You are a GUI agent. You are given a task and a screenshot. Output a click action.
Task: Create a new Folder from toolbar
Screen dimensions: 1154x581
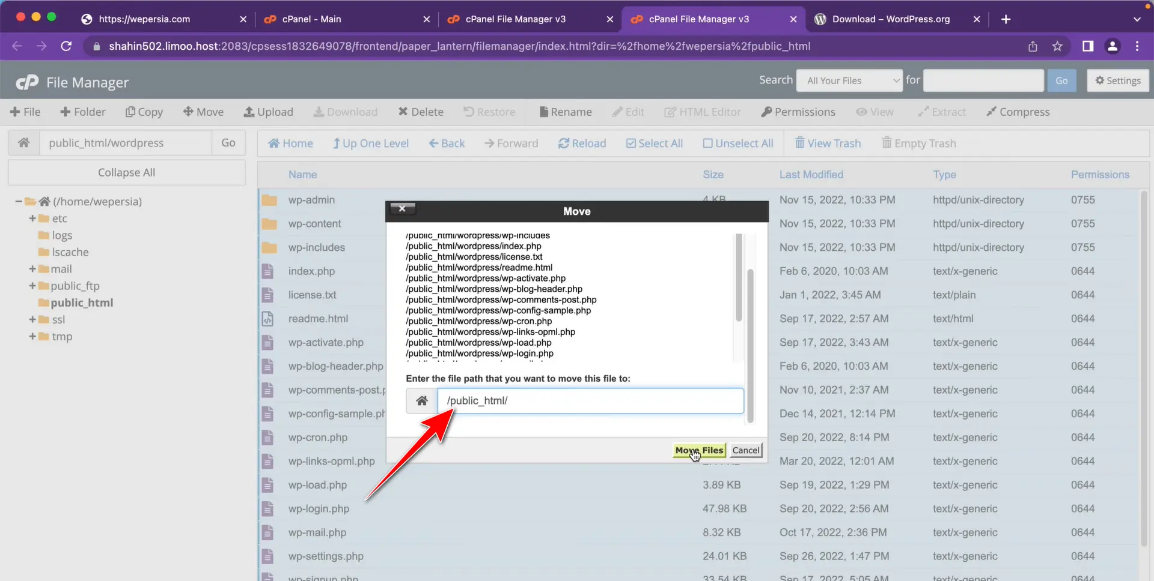[83, 112]
